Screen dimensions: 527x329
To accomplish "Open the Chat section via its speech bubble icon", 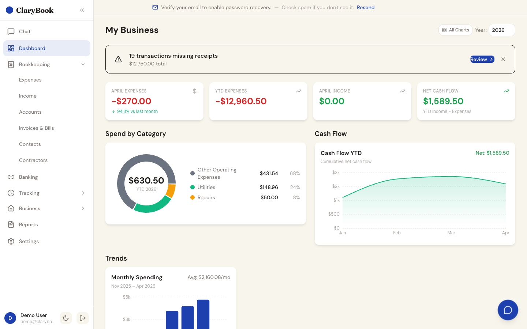I will coord(11,31).
